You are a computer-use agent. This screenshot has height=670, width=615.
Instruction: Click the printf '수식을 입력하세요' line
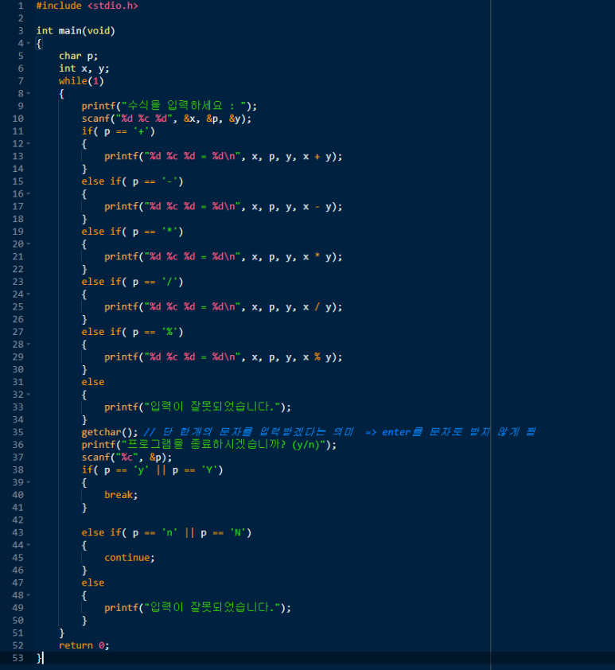click(x=169, y=106)
